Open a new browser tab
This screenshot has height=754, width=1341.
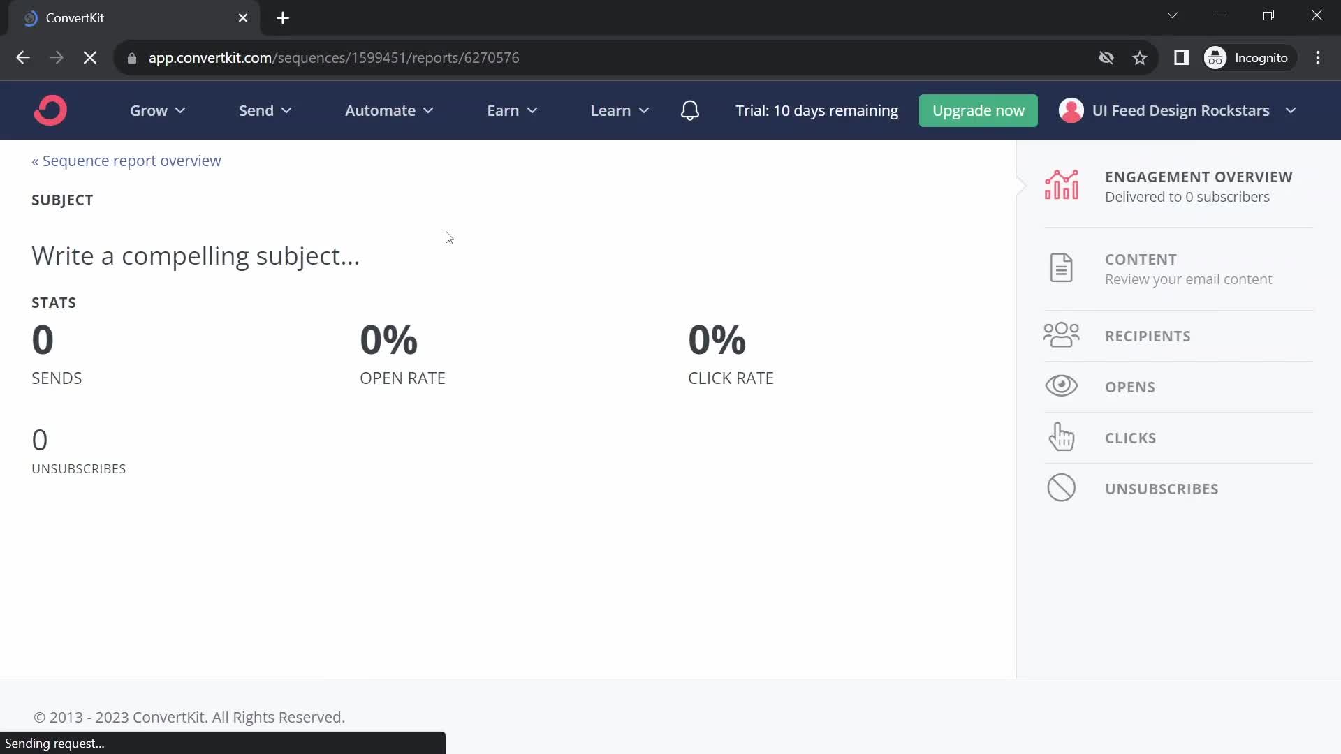(283, 18)
